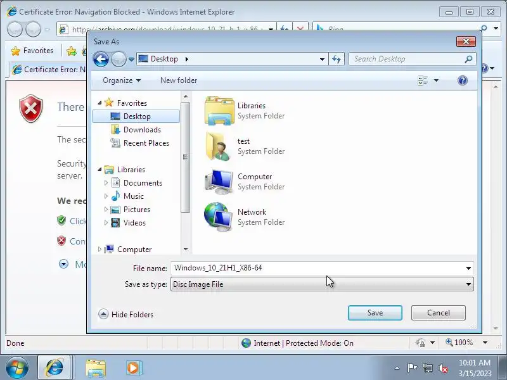The width and height of the screenshot is (507, 380).
Task: Select Pictures library in navigation pane
Action: (137, 210)
